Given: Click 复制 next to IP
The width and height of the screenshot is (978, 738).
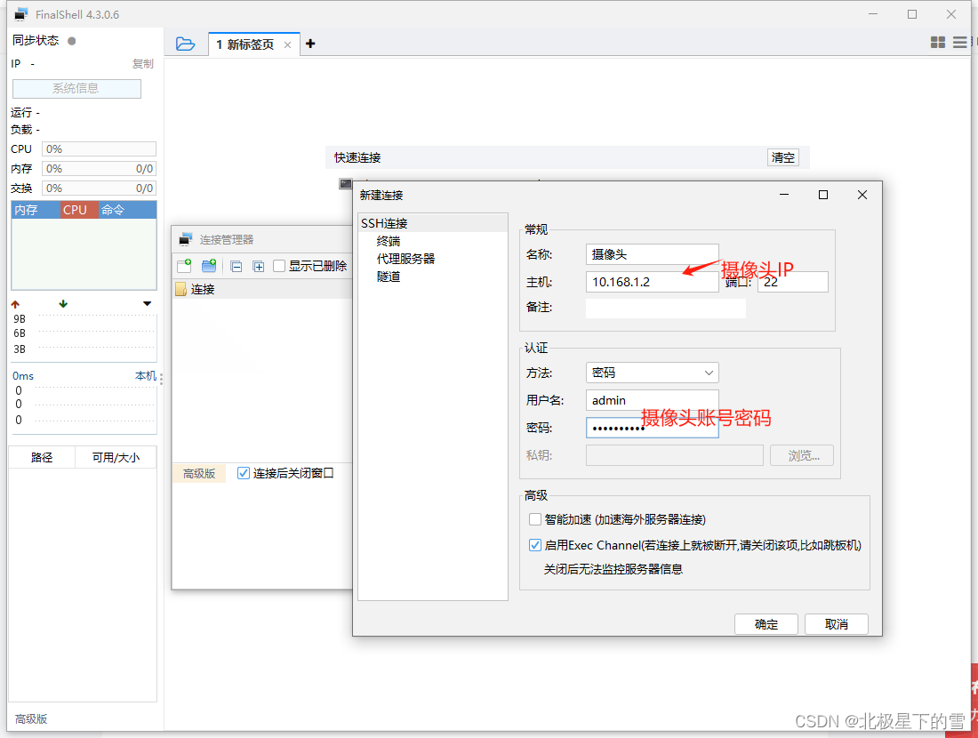Looking at the screenshot, I should coord(143,64).
